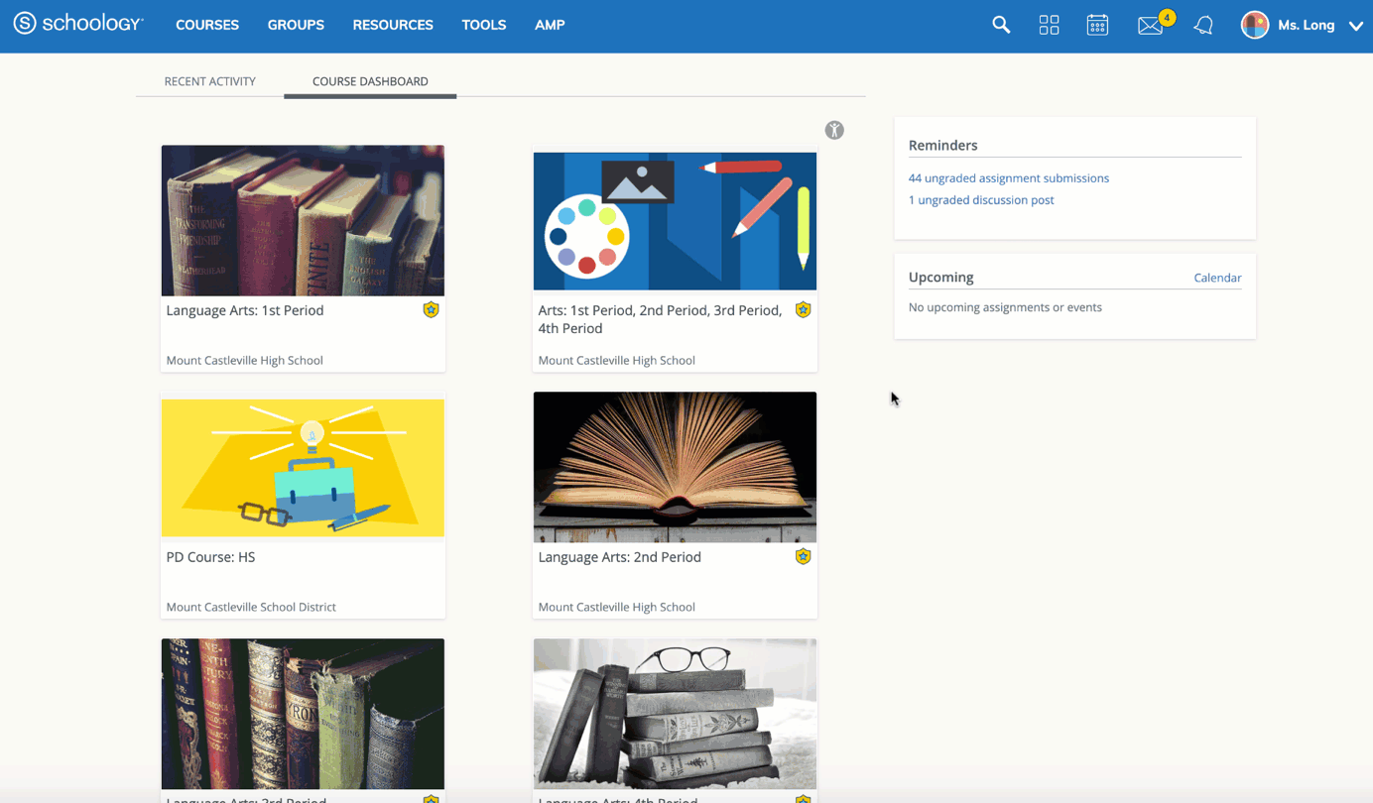1373x803 pixels.
Task: Open the search icon in the navigation bar
Action: coord(1000,24)
